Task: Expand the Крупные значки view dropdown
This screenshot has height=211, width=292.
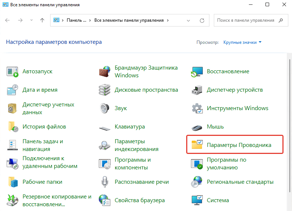Action: pos(243,42)
